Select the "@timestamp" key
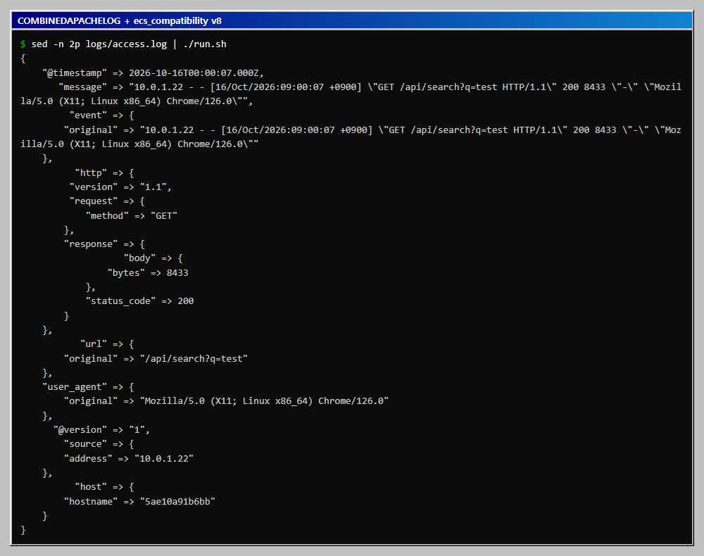704x556 pixels. point(75,72)
